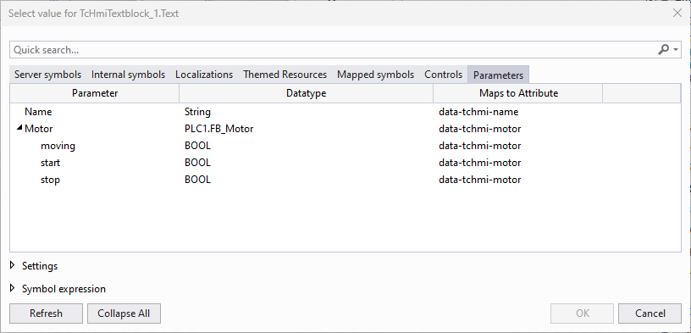Cancel the value selection dialog
Viewport: 691px width, 333px height.
coord(650,314)
